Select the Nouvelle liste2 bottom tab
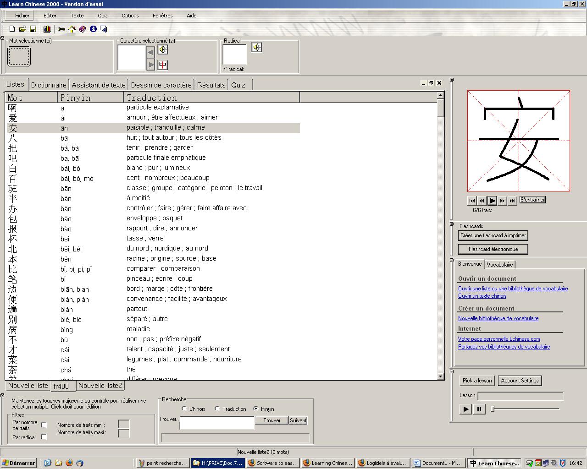 tap(100, 386)
